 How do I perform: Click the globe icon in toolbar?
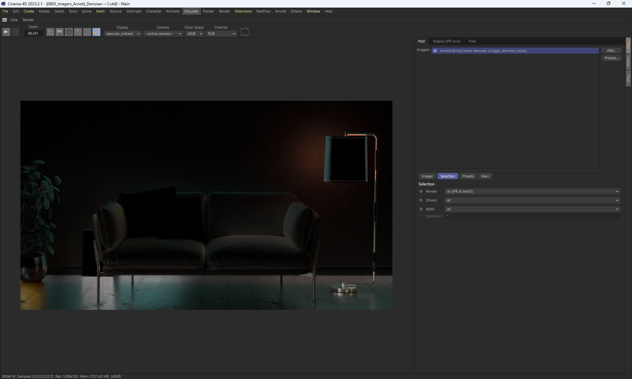(68, 32)
